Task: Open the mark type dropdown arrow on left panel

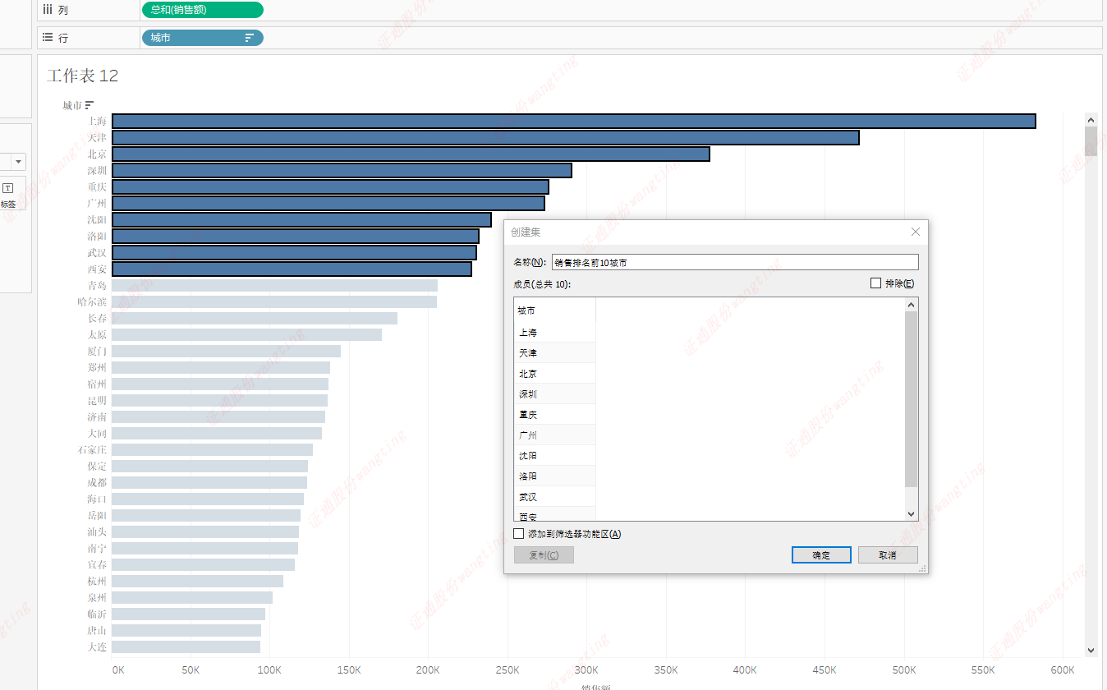Action: tap(18, 162)
